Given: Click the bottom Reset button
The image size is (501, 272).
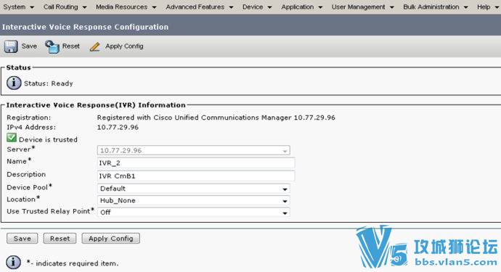Looking at the screenshot, I should (x=60, y=238).
